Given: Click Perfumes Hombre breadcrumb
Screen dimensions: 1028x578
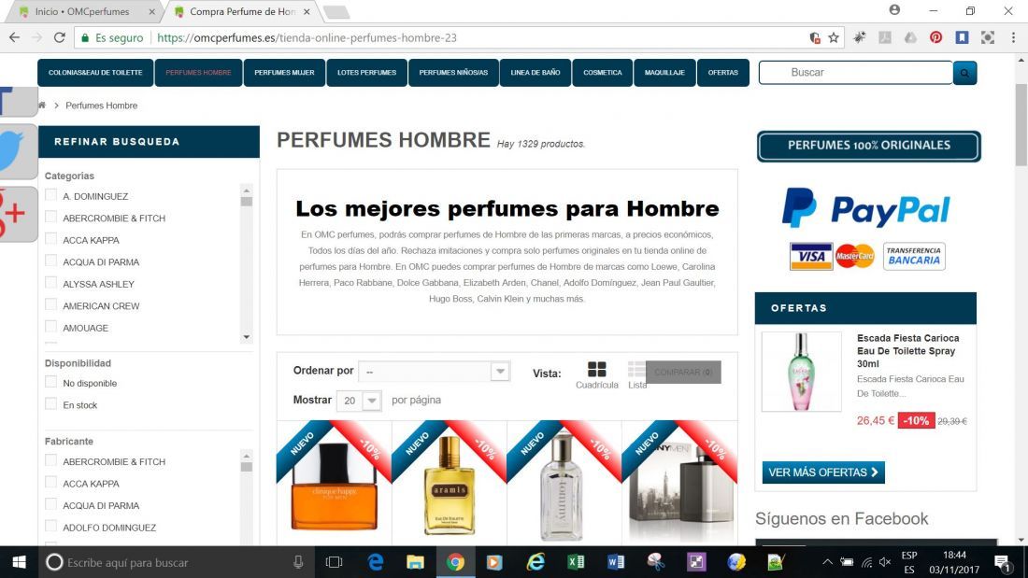Looking at the screenshot, I should tap(102, 106).
